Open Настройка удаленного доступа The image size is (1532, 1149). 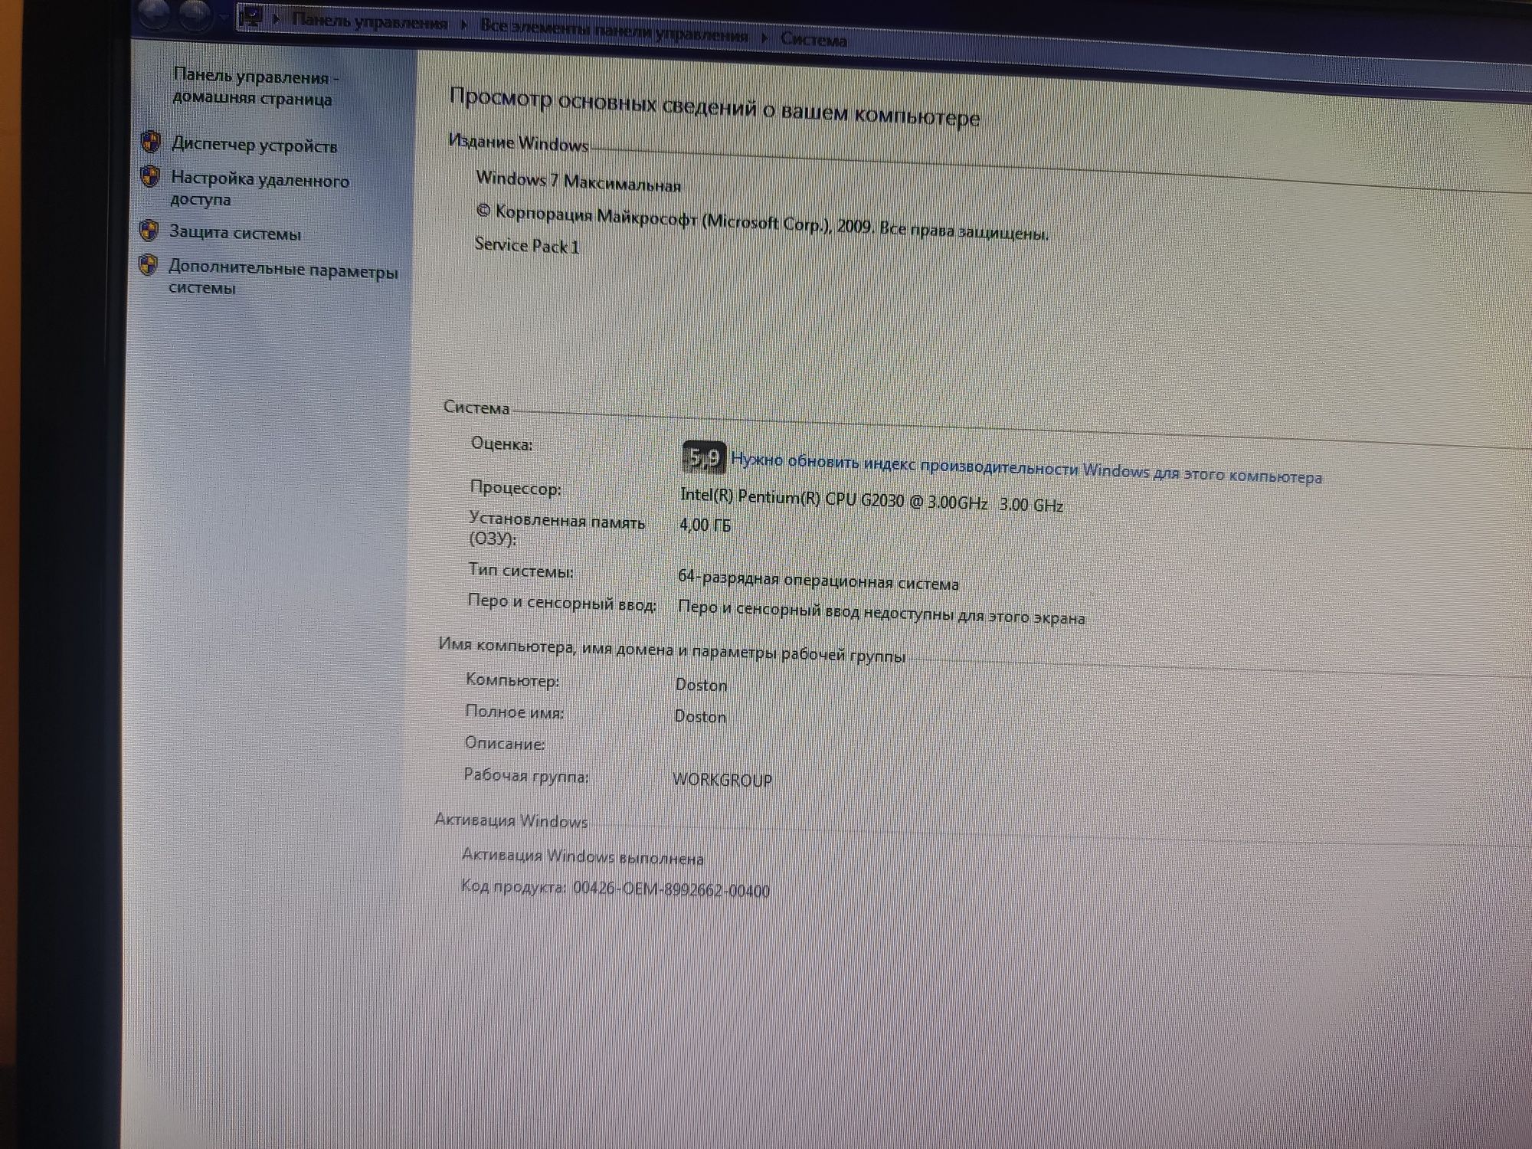point(259,188)
